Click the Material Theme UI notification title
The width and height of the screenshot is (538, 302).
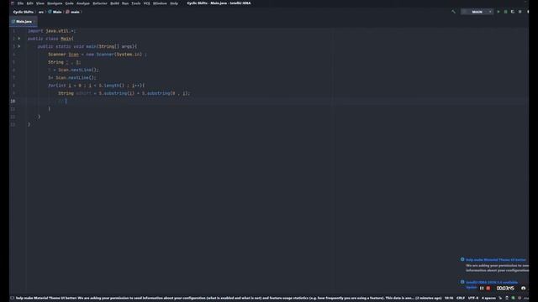coord(495,259)
